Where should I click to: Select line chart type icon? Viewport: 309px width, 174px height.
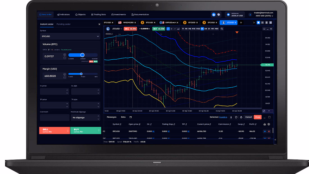pyautogui.click(x=175, y=29)
